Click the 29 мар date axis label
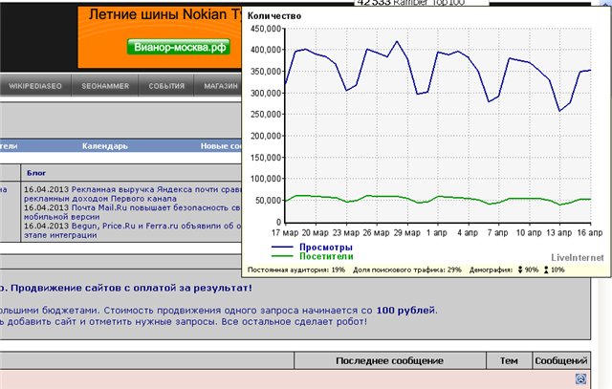612x389 pixels. (x=406, y=233)
